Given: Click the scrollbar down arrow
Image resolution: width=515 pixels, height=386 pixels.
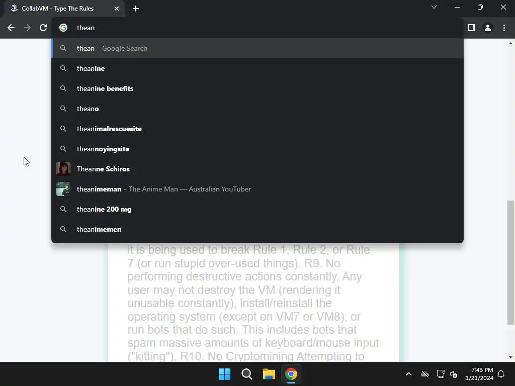Looking at the screenshot, I should (x=511, y=357).
